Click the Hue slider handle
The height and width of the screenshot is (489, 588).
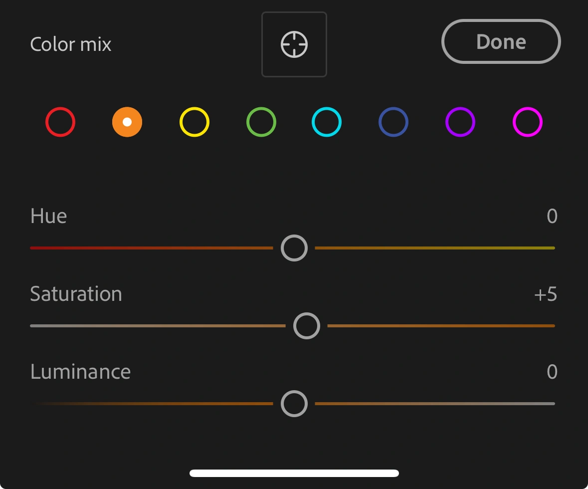pos(294,248)
